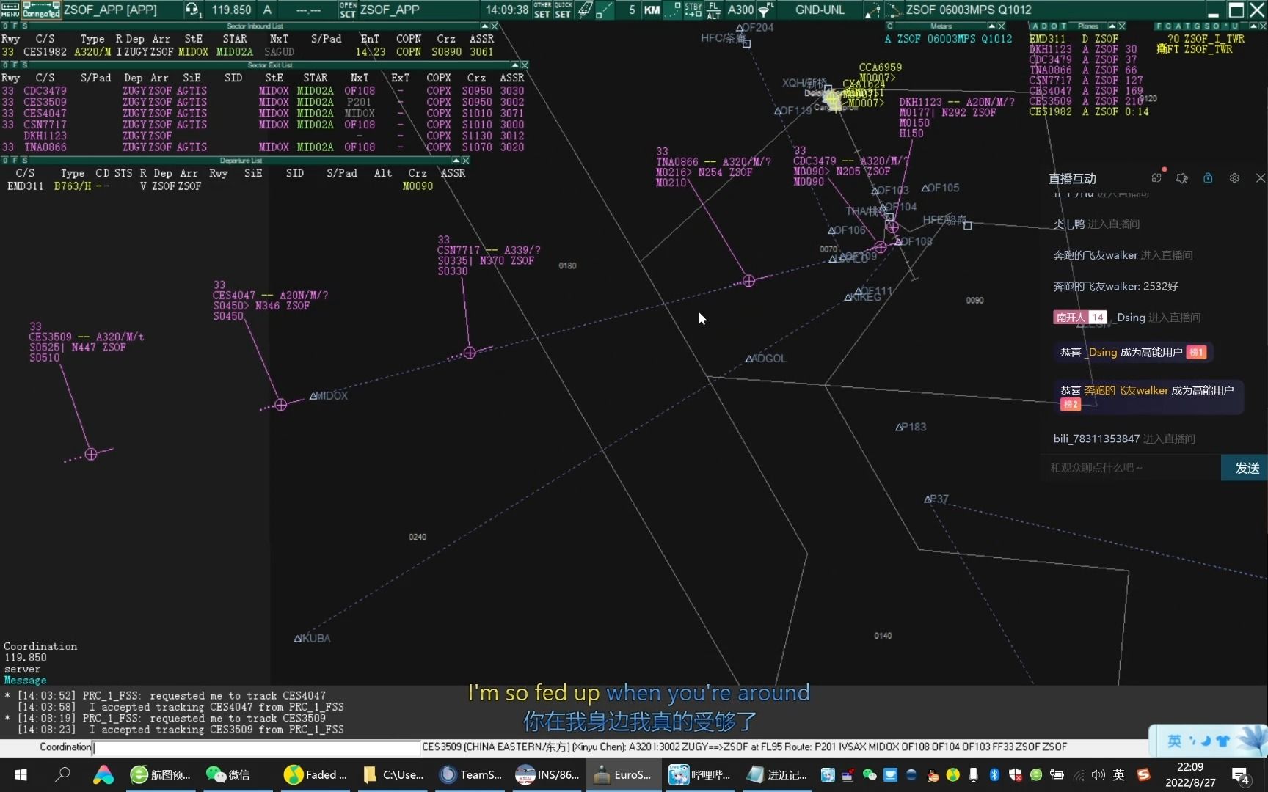
Task: Open the EuroScope taskbar item
Action: [622, 775]
